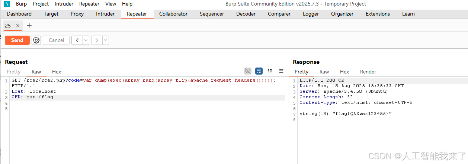Viewport: 468px width, 164px height.
Task: Toggle hide non-printable characters eye icon
Action: point(248,71)
